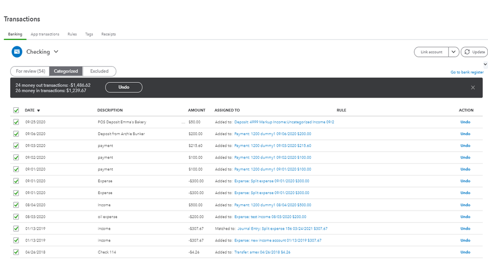Click the DATE column sort arrow

click(x=39, y=111)
